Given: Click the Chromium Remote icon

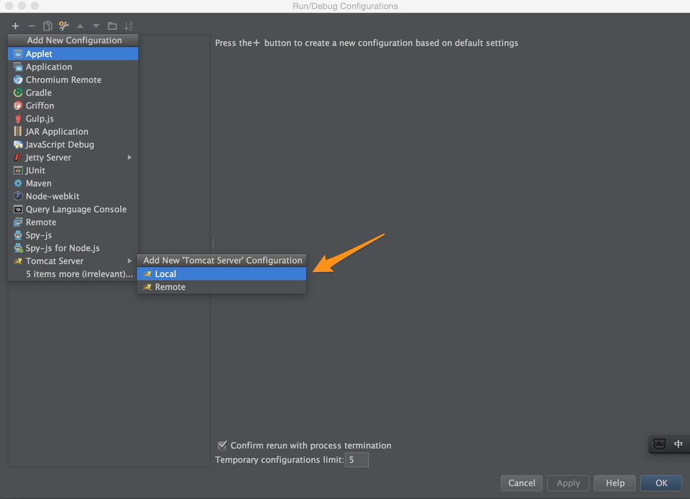Looking at the screenshot, I should coord(18,80).
